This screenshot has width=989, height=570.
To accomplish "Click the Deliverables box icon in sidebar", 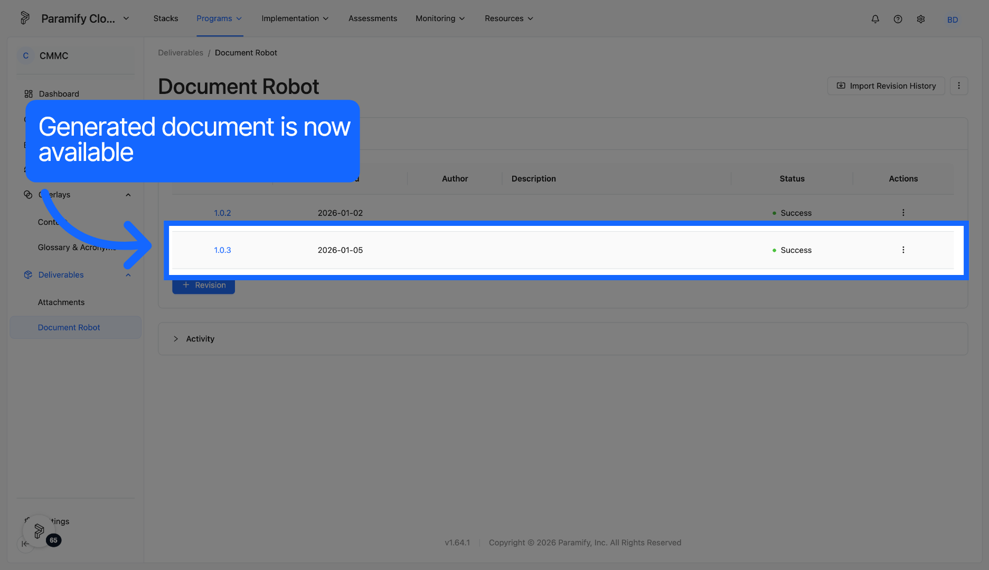I will pos(28,275).
